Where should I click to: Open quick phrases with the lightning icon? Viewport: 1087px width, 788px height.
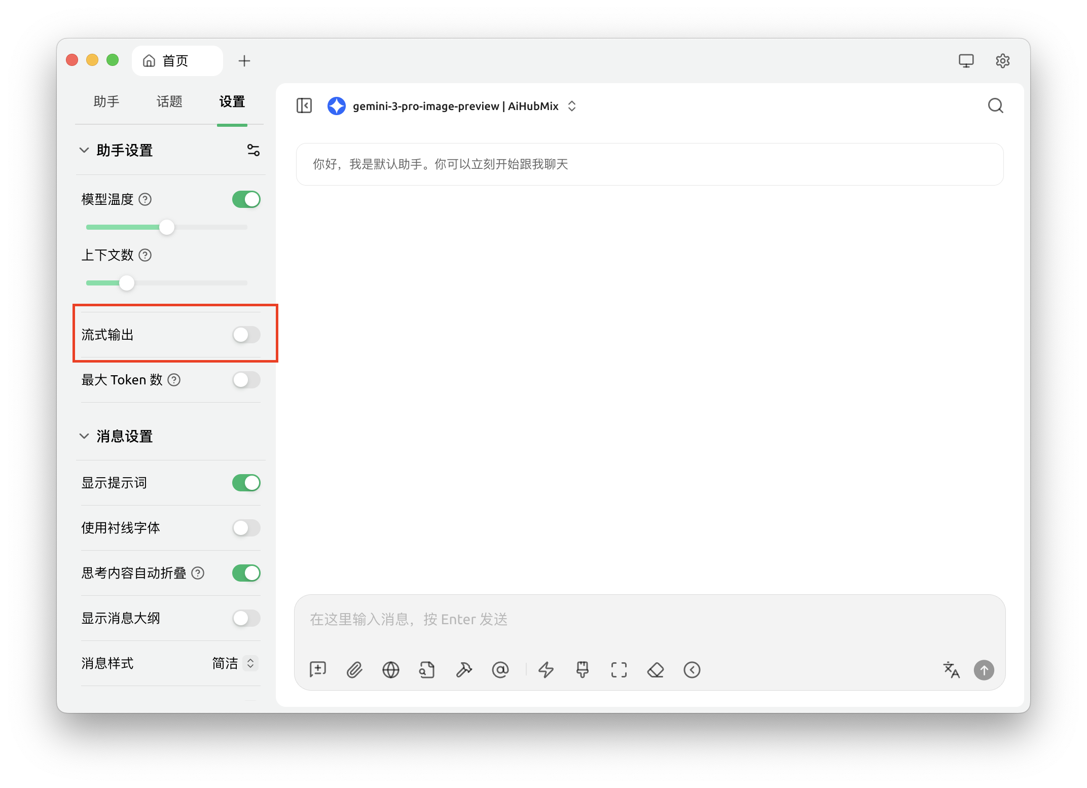click(546, 670)
